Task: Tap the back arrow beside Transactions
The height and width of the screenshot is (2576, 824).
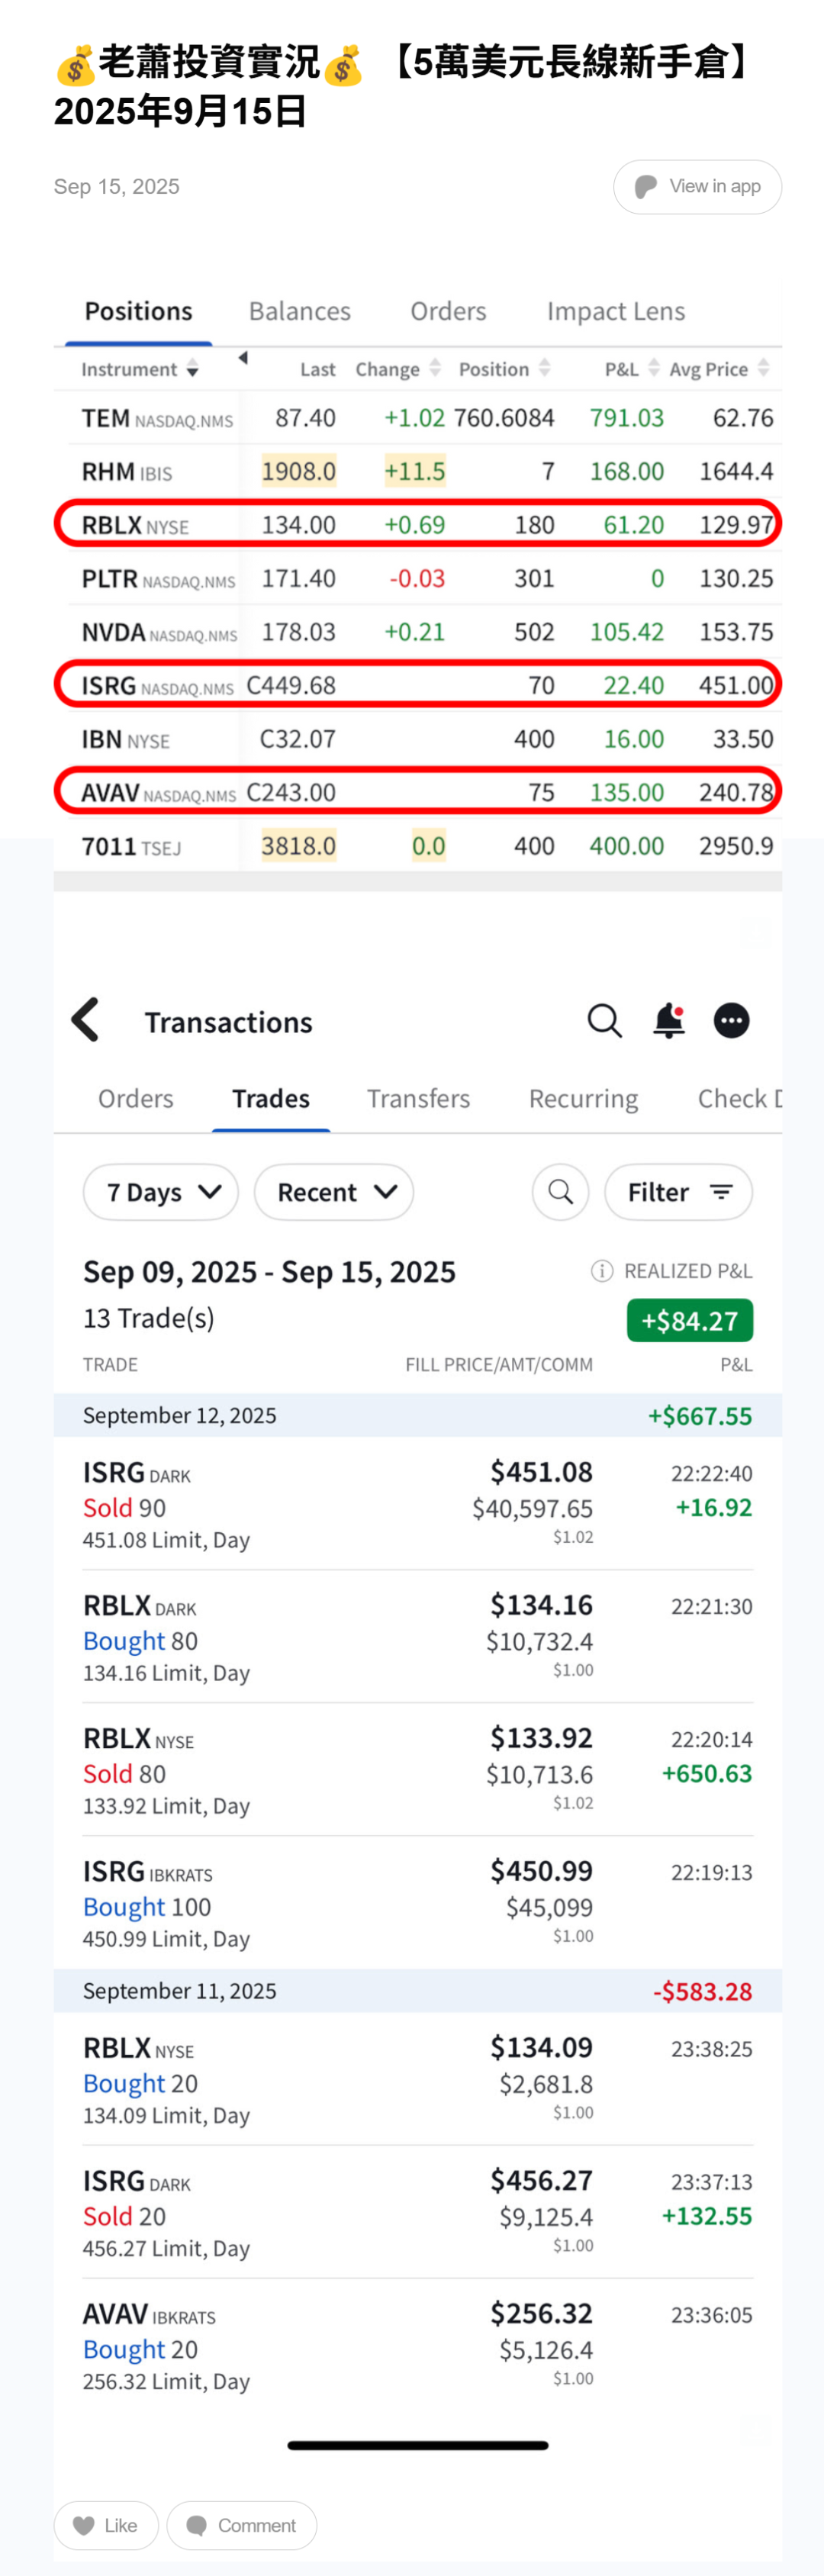Action: point(86,1020)
